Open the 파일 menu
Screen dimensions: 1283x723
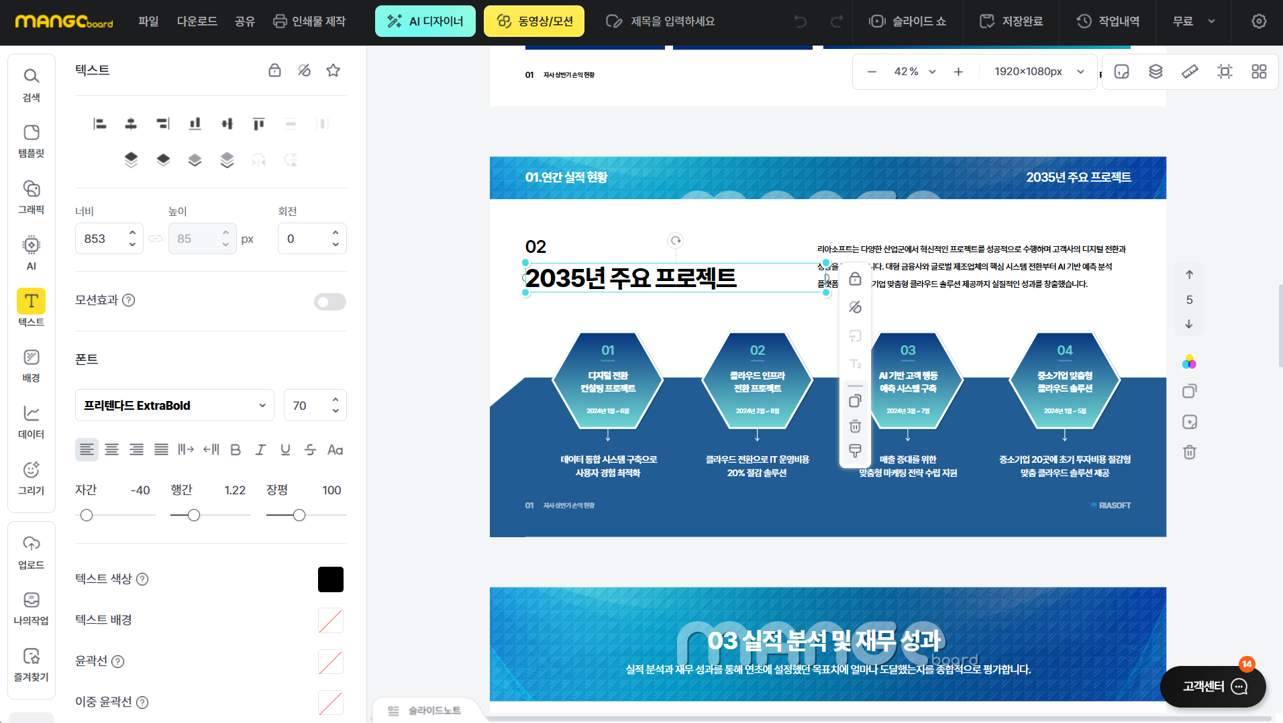tap(148, 21)
